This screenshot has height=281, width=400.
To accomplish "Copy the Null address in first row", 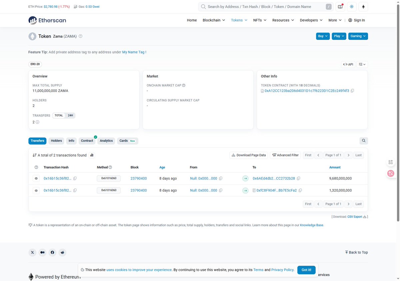I will [221, 179].
